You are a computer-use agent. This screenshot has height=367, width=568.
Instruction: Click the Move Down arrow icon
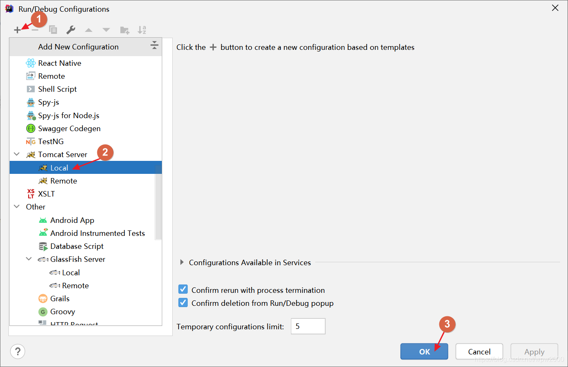point(106,30)
